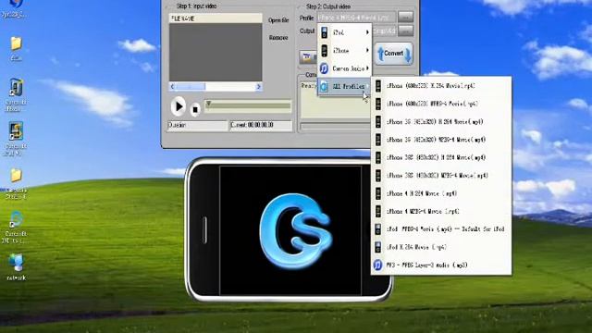Click icon beside iPhone 4 MPEG-4 entry

378,212
